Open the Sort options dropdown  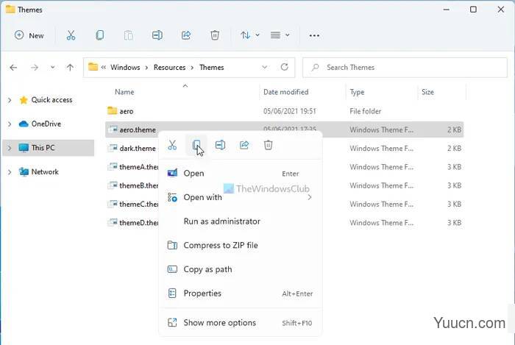tap(249, 35)
